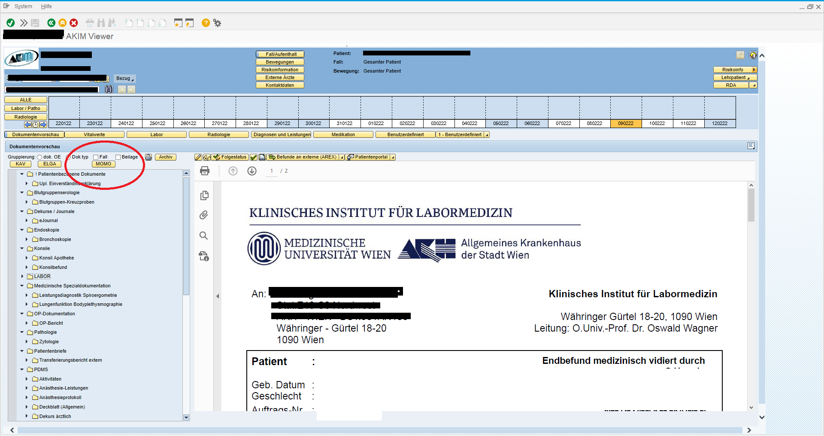The width and height of the screenshot is (824, 436).
Task: Click the First Page icon in toolbar
Action: coord(129,23)
